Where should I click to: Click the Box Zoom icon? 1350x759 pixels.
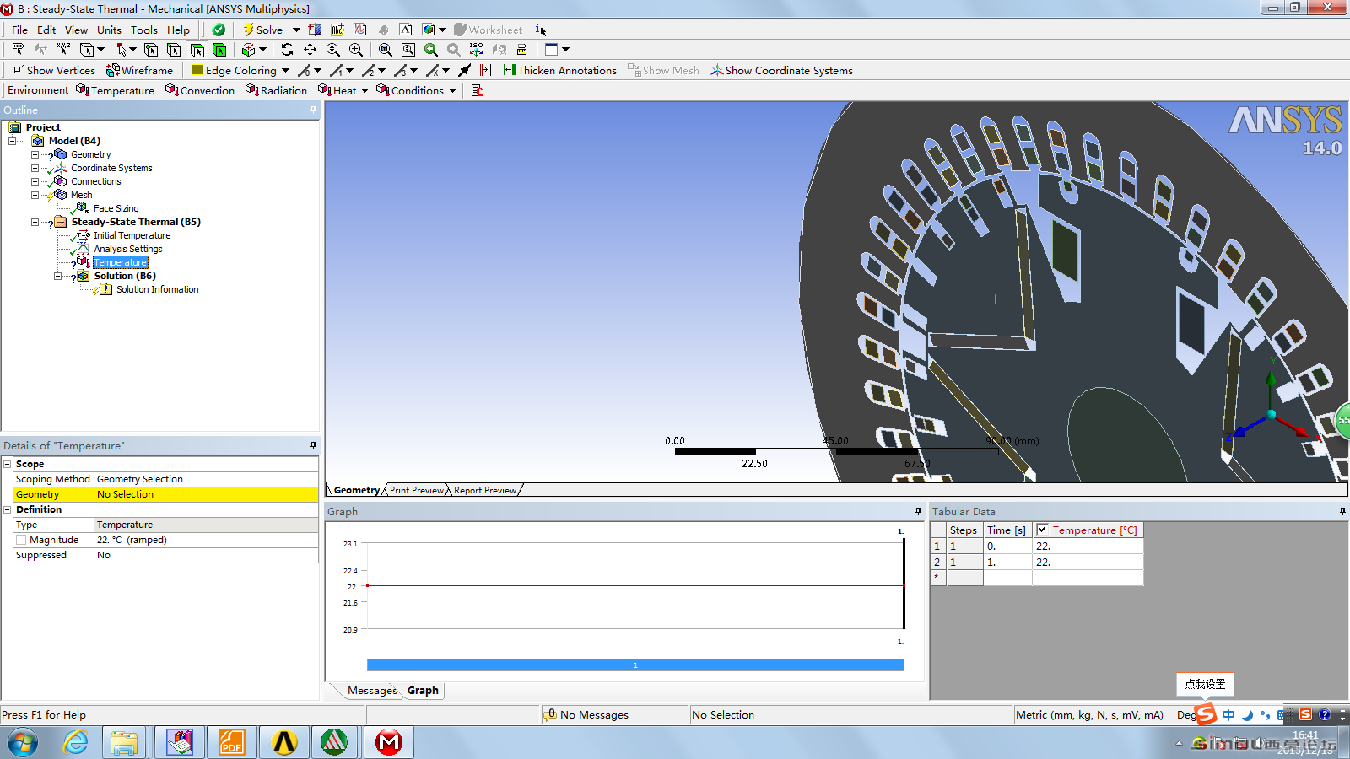click(356, 50)
